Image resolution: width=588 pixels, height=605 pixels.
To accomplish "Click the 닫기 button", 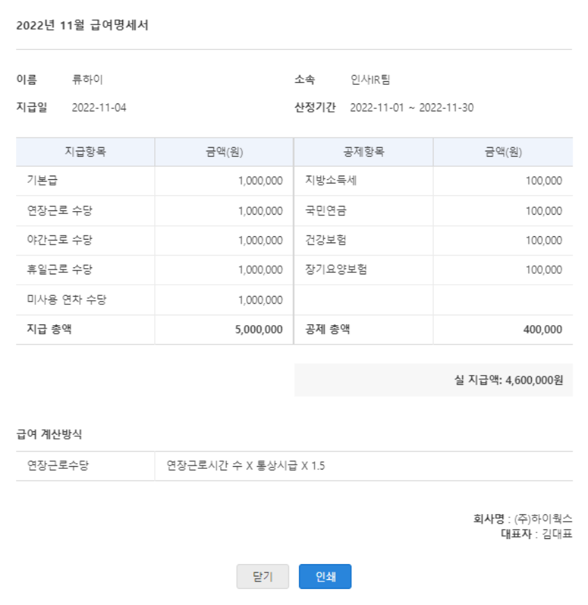I will (262, 577).
